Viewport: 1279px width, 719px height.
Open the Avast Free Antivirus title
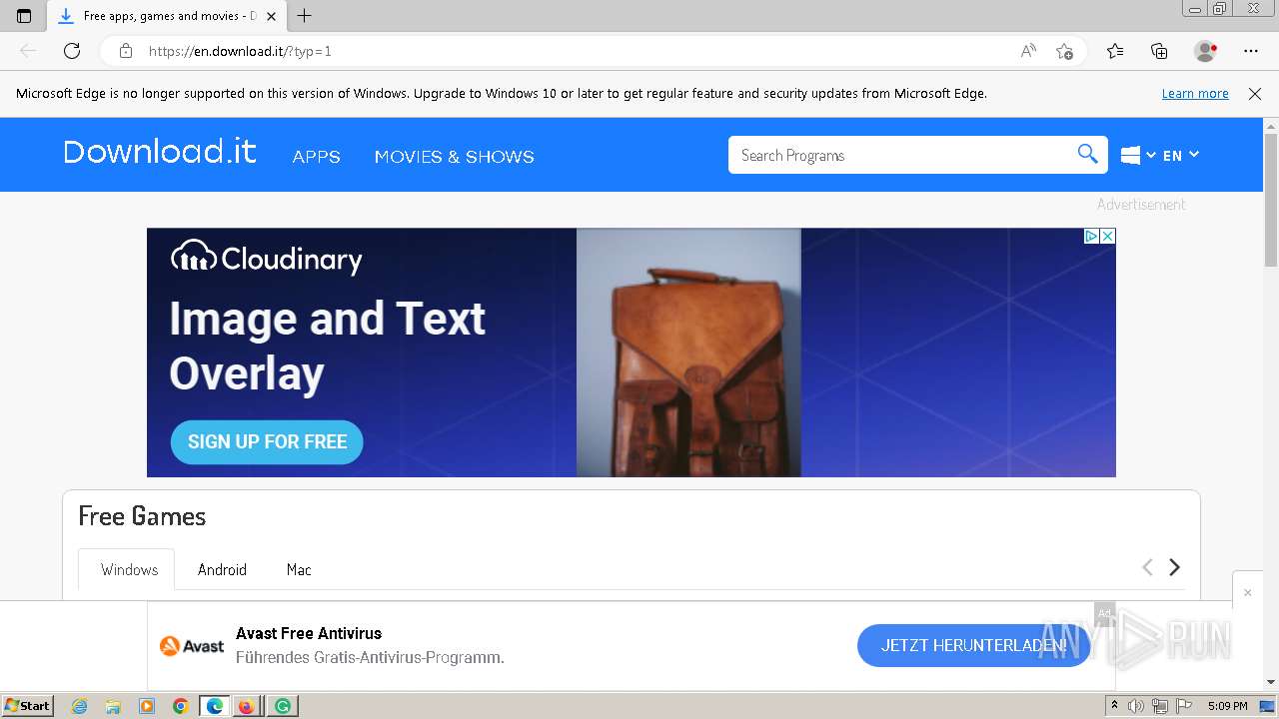pyautogui.click(x=309, y=633)
